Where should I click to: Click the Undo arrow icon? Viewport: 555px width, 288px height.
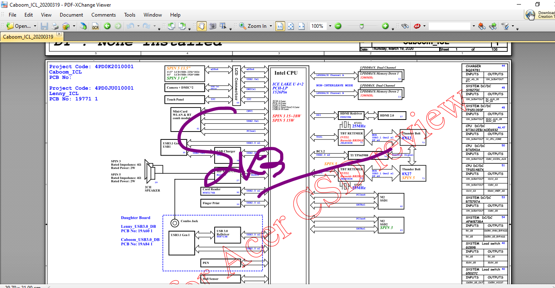[130, 26]
